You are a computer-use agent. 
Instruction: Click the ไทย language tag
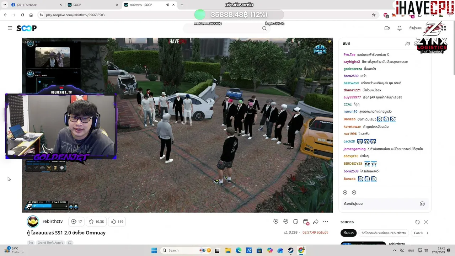click(31, 242)
